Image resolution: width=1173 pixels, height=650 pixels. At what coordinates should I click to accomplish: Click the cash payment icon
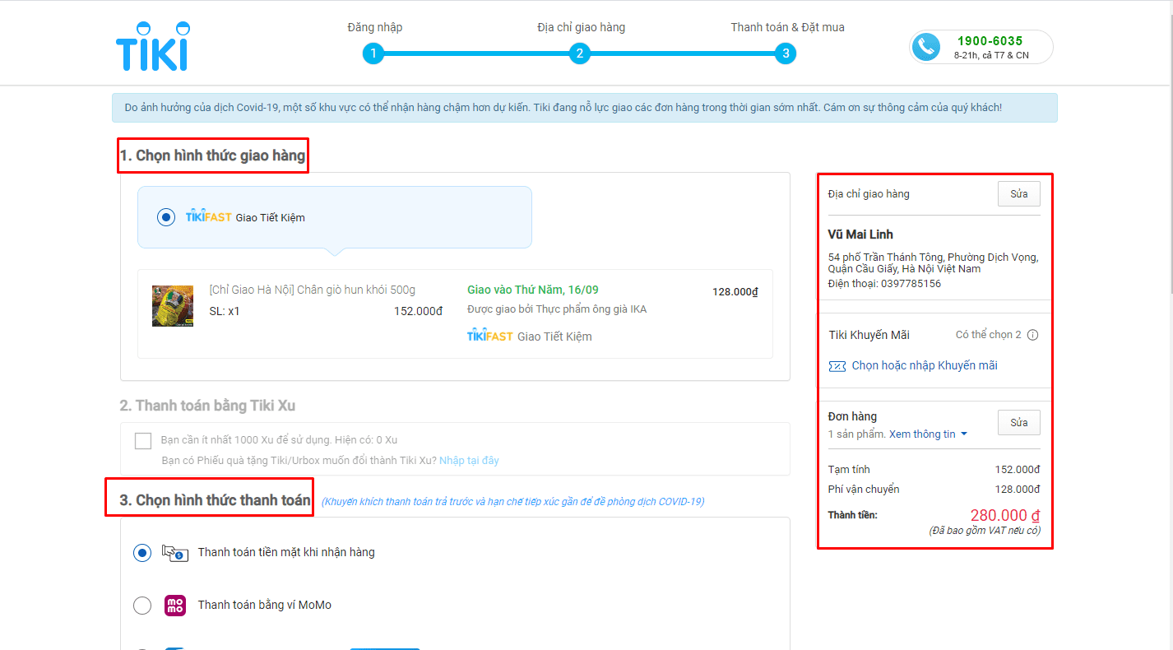pos(174,553)
